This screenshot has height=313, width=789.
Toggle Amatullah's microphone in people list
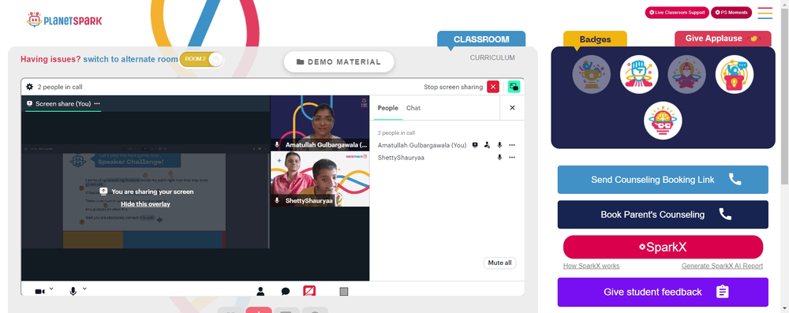coord(499,145)
